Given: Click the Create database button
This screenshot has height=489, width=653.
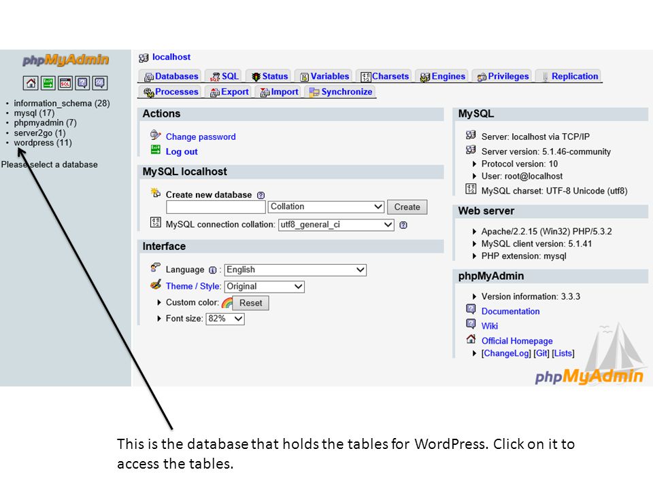Looking at the screenshot, I should pyautogui.click(x=407, y=207).
